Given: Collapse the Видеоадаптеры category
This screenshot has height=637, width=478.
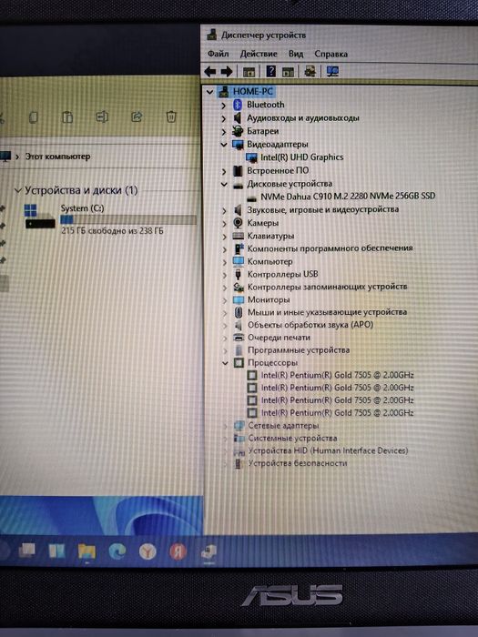Looking at the screenshot, I should [x=224, y=145].
